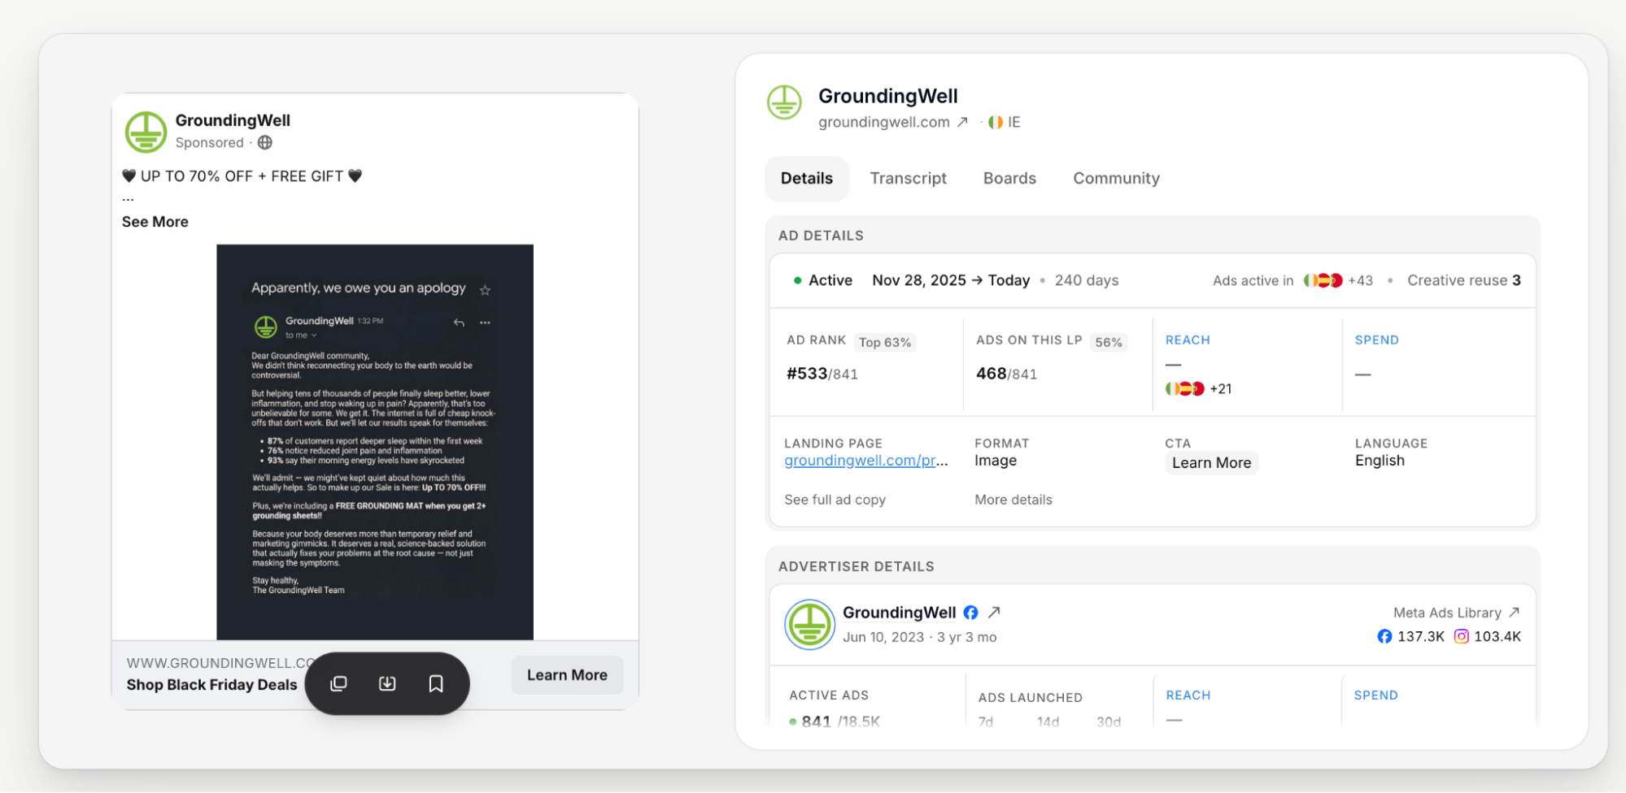The image size is (1626, 793).
Task: Click the download icon in the floating toolbar
Action: pos(387,683)
